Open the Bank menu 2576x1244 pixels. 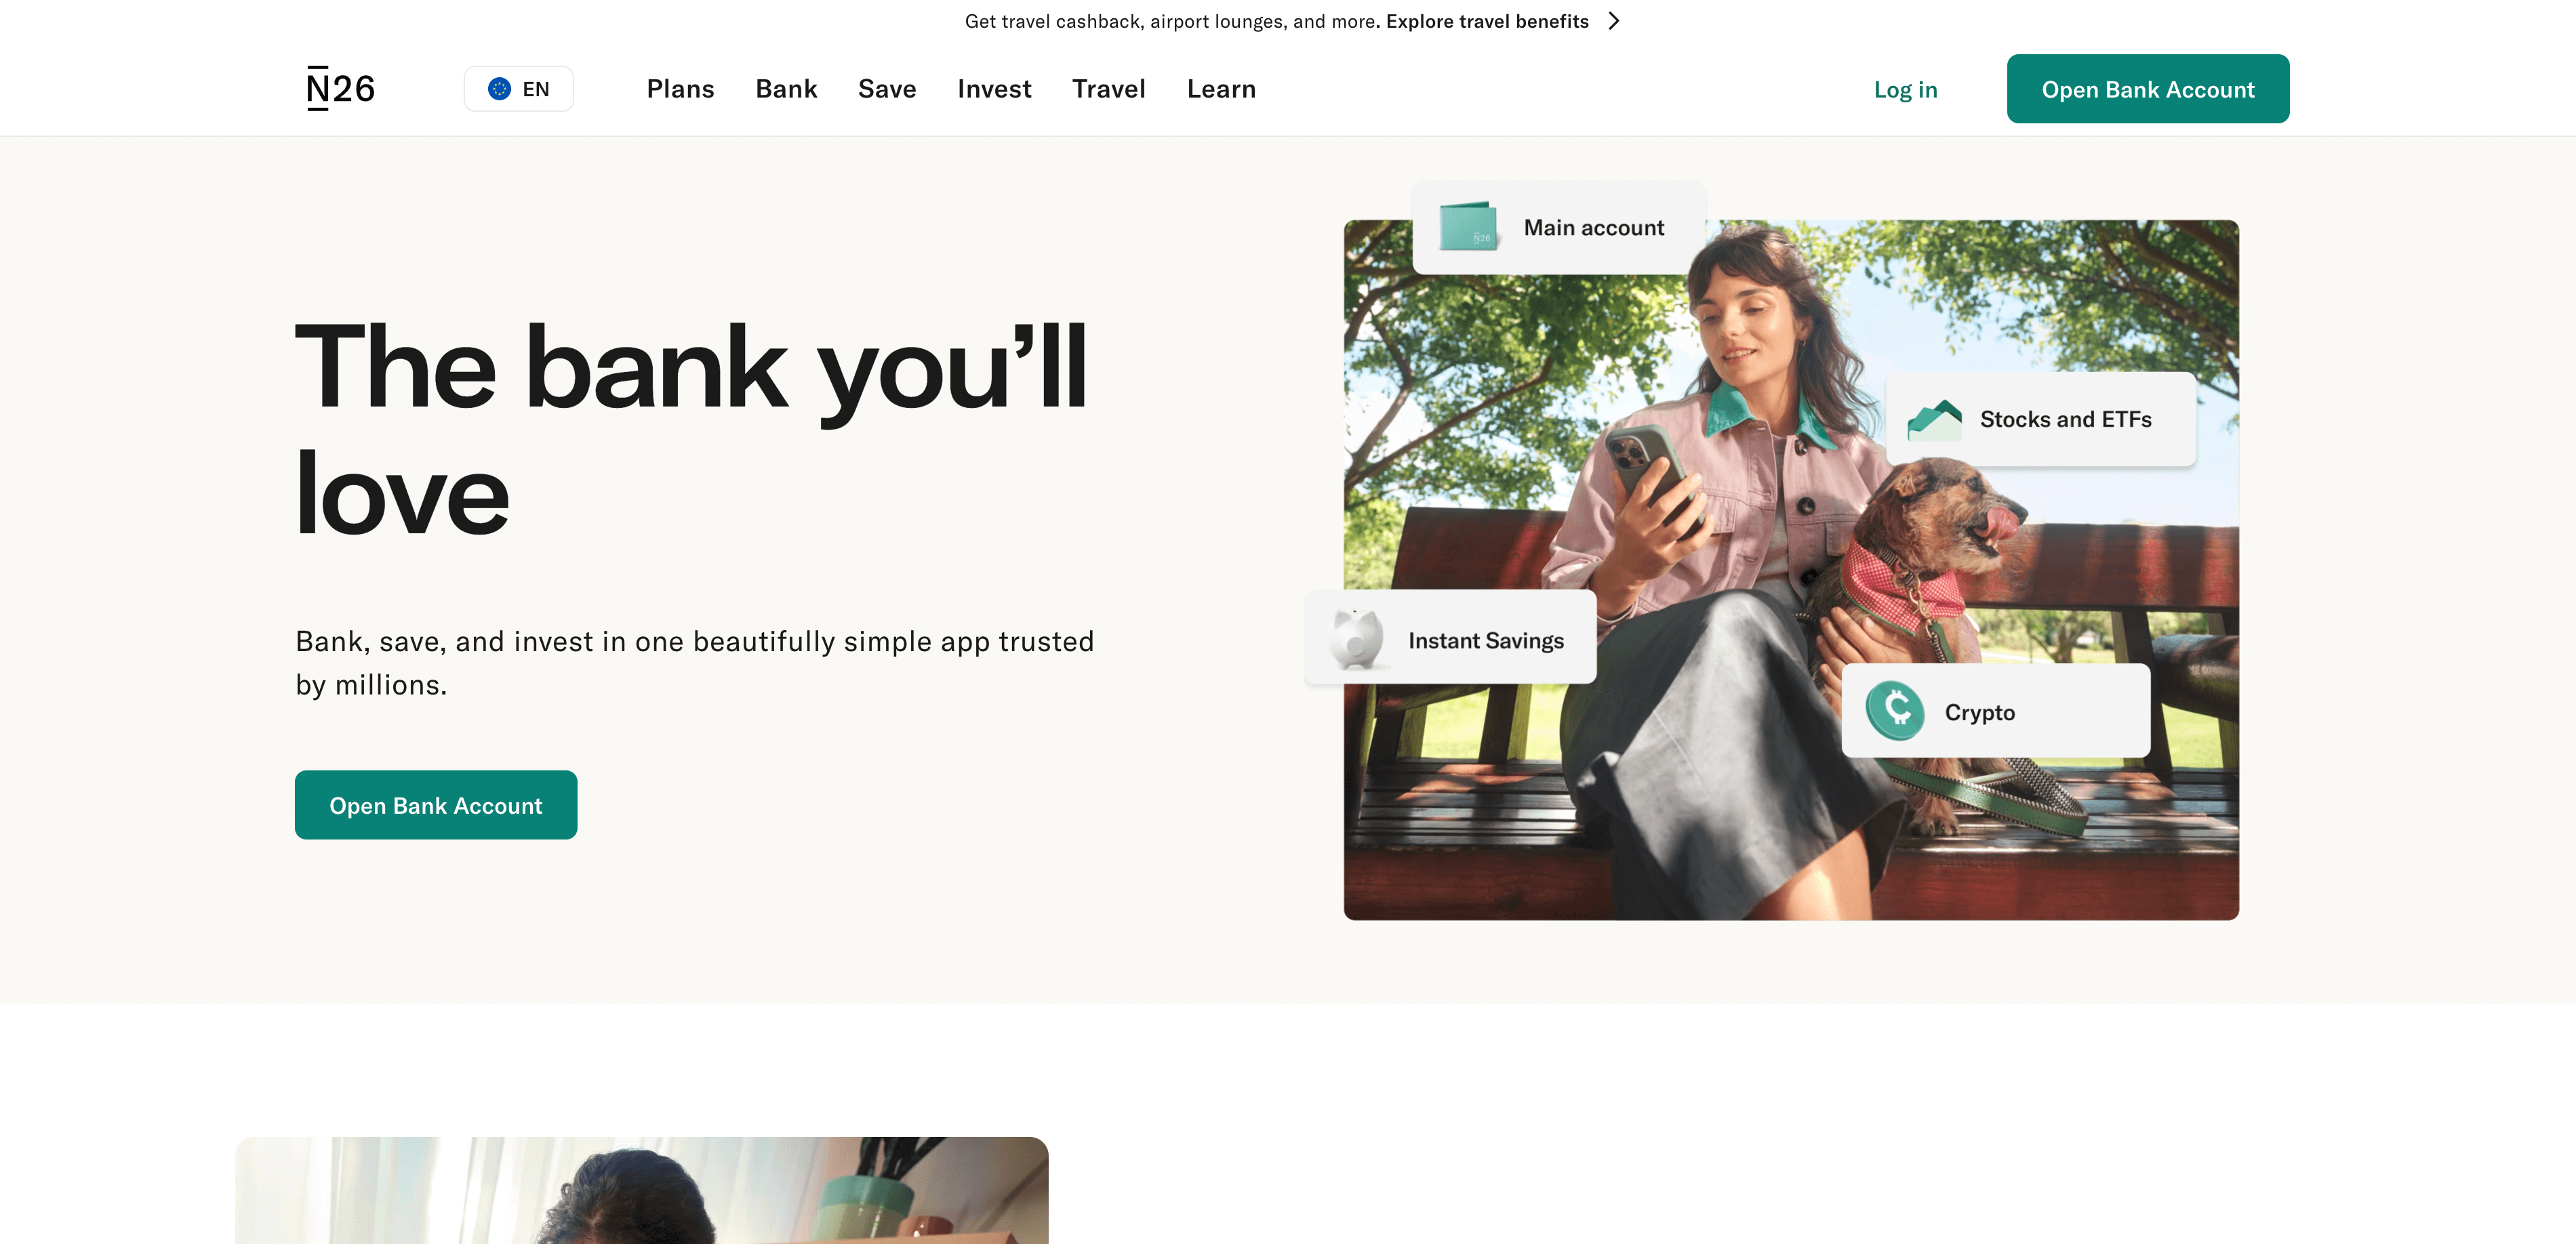click(x=786, y=89)
